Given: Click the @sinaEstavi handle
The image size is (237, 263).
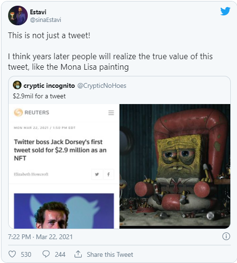Looking at the screenshot, I should click(45, 20).
